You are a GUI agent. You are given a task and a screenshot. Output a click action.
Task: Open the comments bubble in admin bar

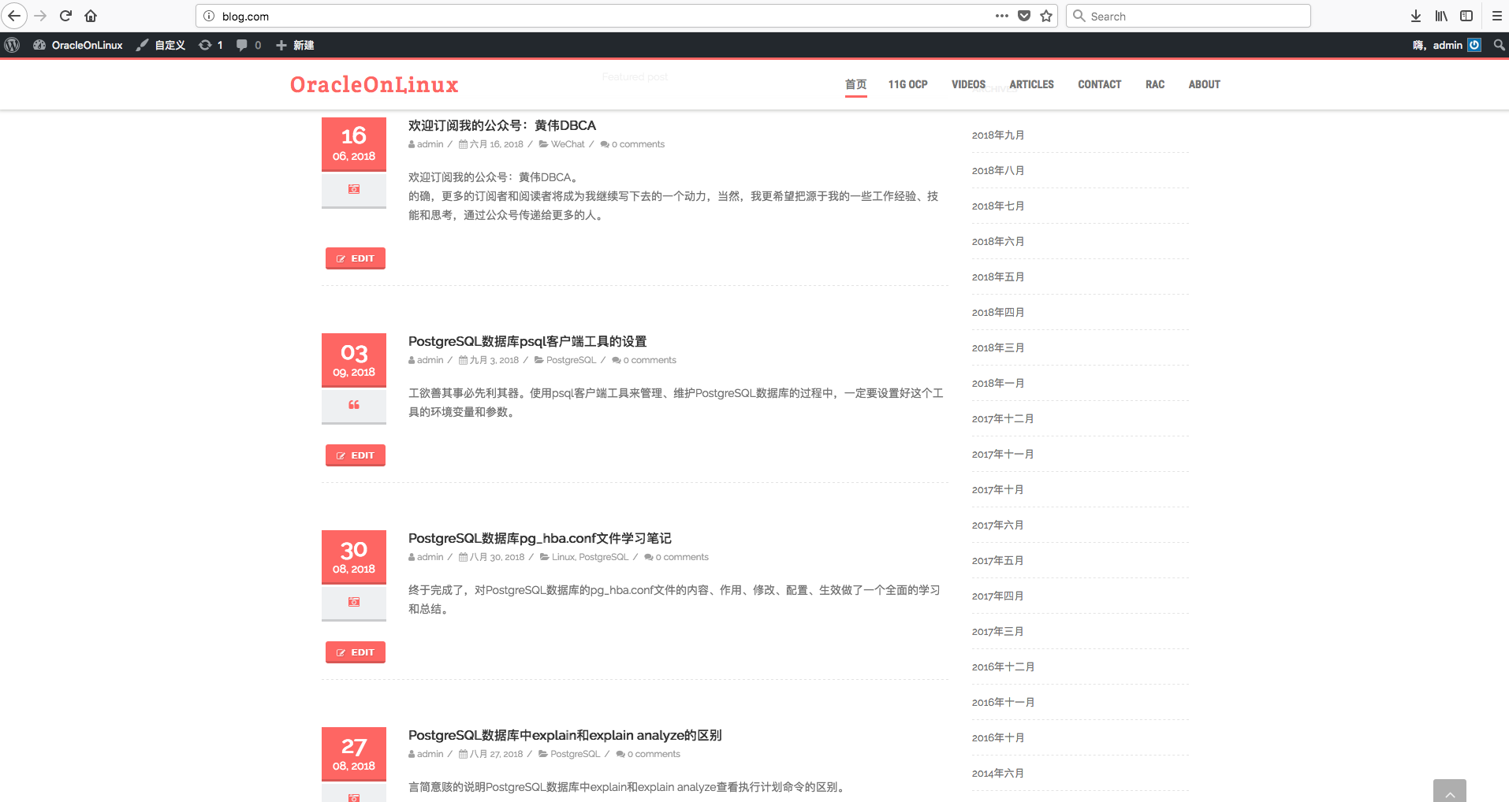[248, 45]
